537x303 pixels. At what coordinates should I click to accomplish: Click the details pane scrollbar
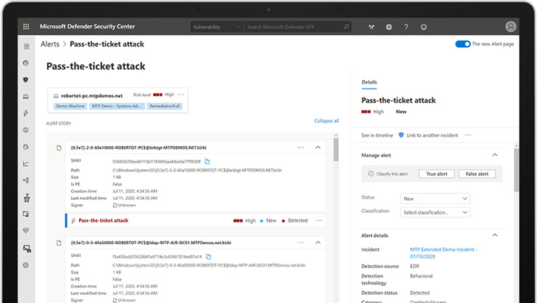pyautogui.click(x=517, y=169)
